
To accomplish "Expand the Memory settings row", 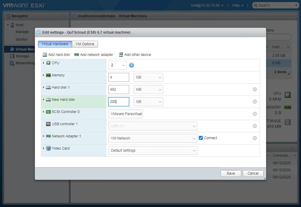I will point(44,75).
